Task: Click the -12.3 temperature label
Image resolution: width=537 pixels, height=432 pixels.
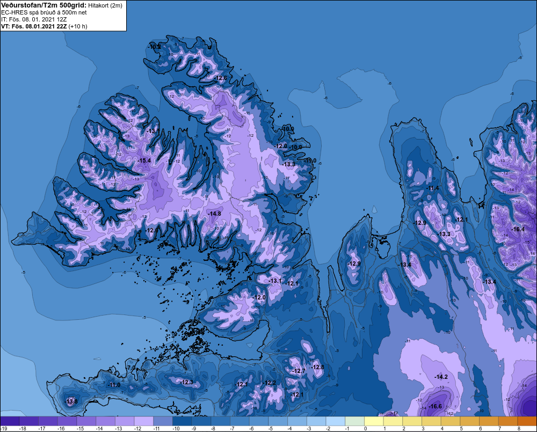Action: click(x=187, y=382)
